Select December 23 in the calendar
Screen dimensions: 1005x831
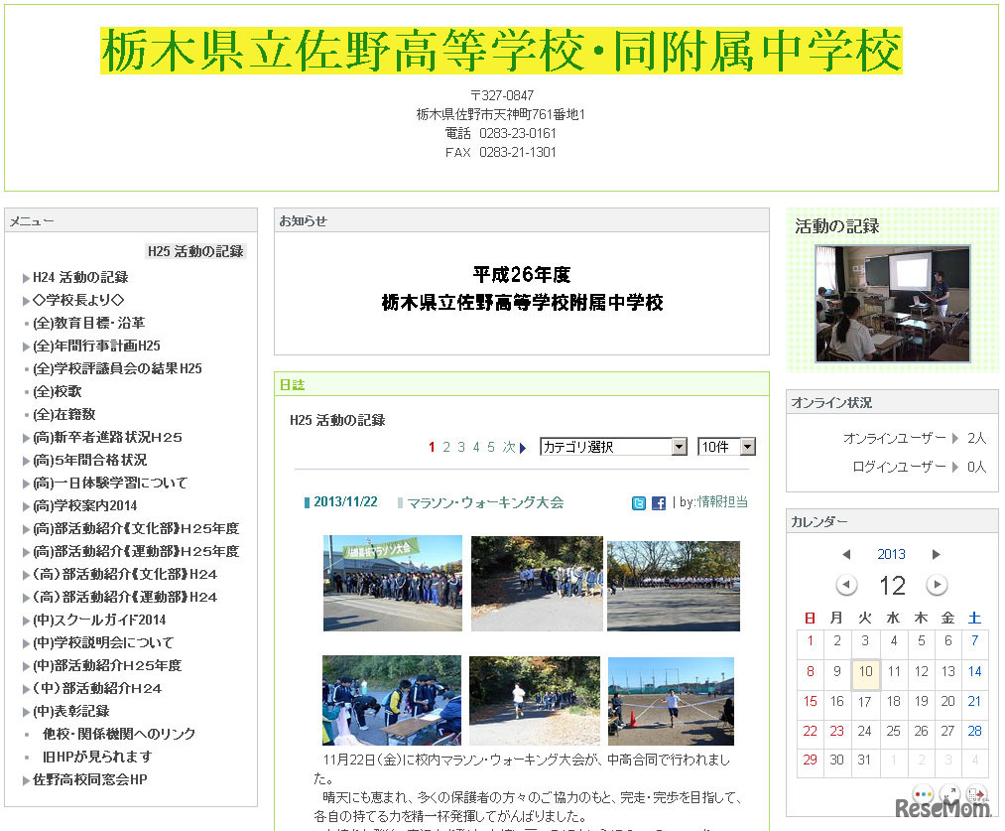point(837,731)
